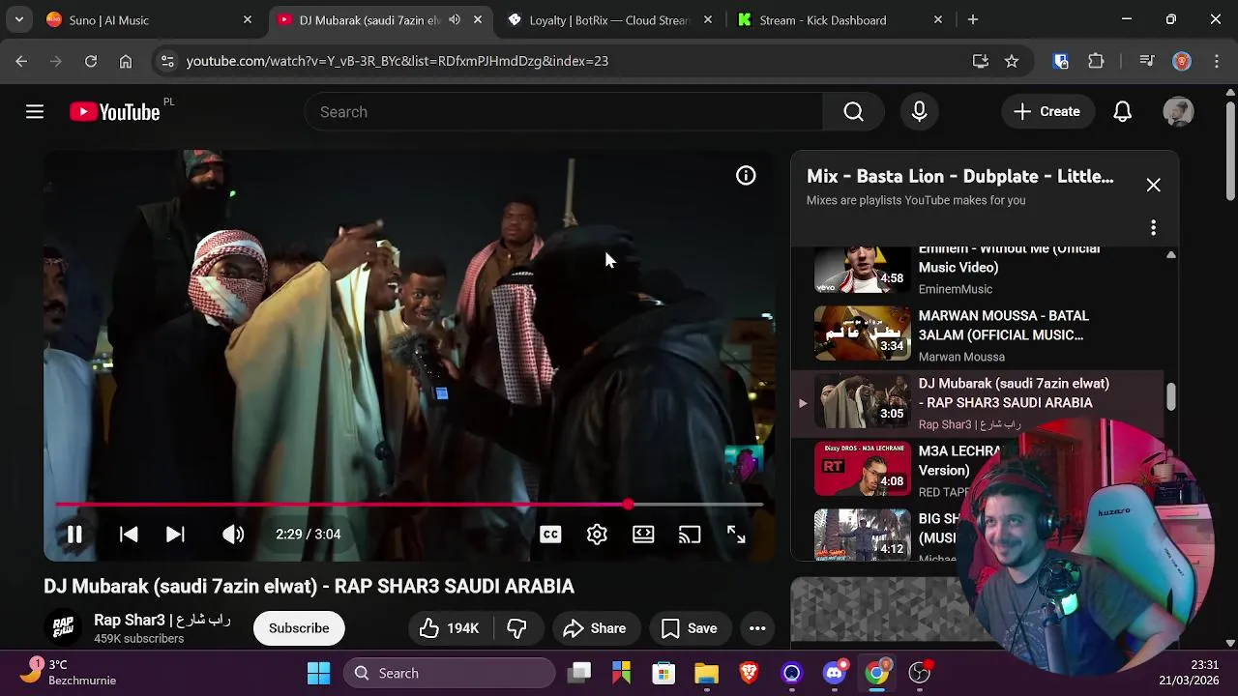Open the Mix playlist options menu

tap(1153, 228)
